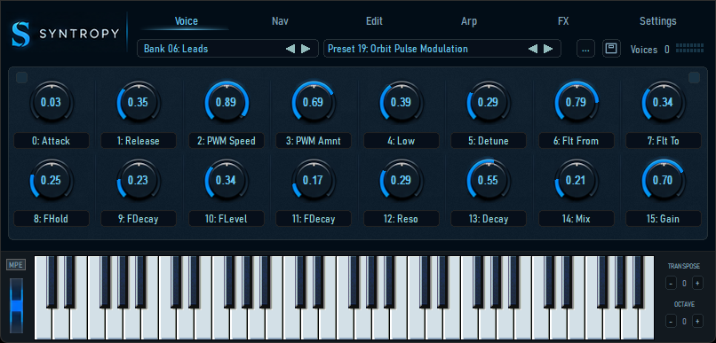The height and width of the screenshot is (343, 716).
Task: Click the '10: FLevel' label field
Action: (226, 219)
